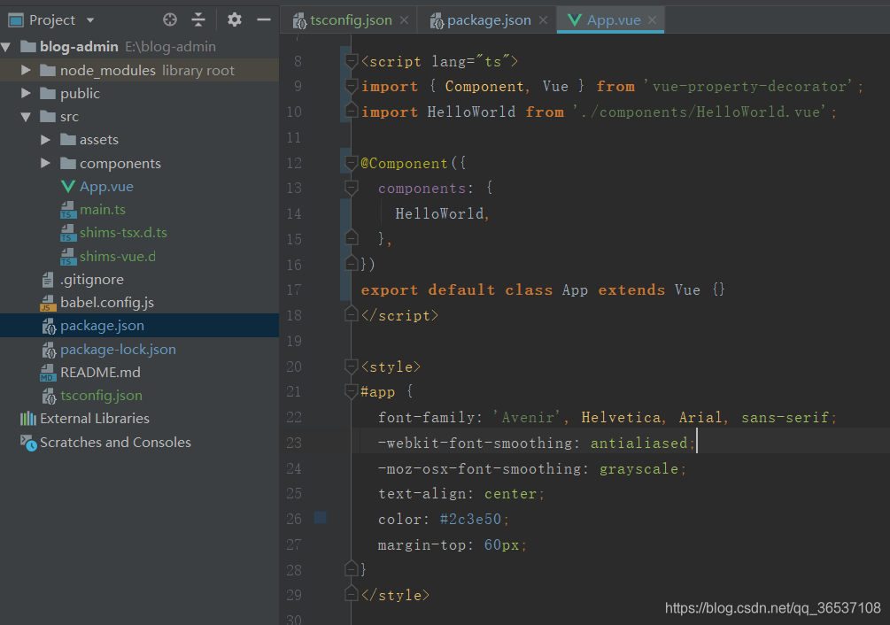Click the Scratches and Consoles icon
The height and width of the screenshot is (625, 890).
28,443
